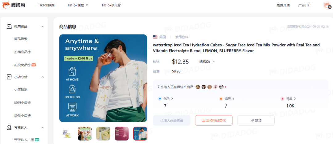This screenshot has height=144, width=333.
Task: Click the Didadog fox logo icon
Action: [x=6, y=5]
